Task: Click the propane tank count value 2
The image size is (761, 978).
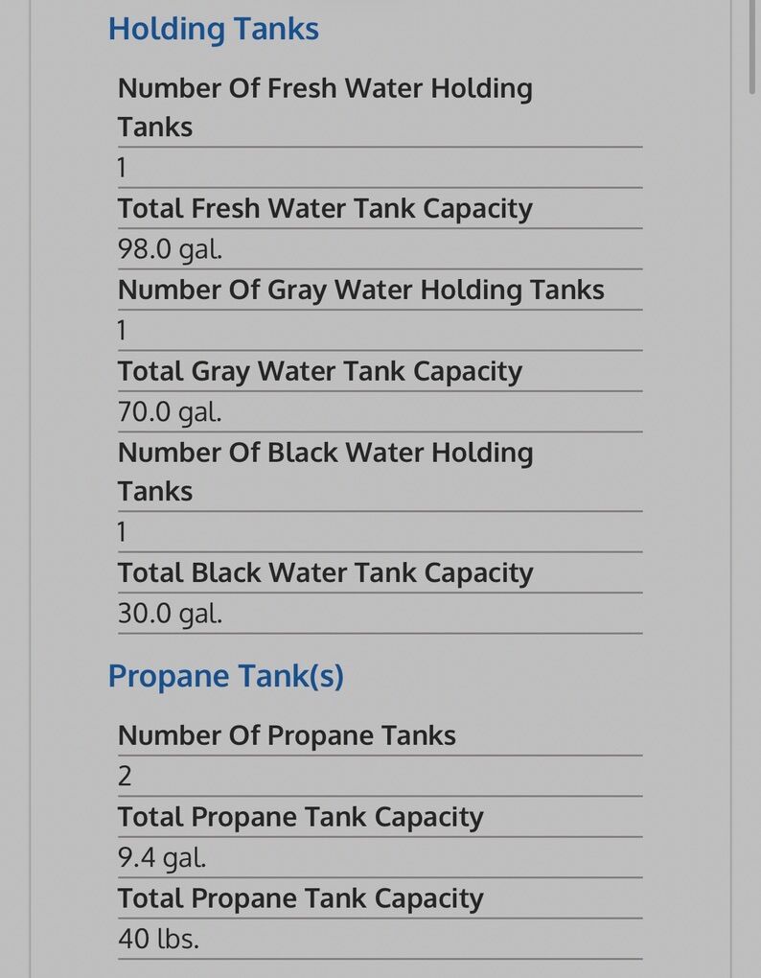Action: click(125, 777)
